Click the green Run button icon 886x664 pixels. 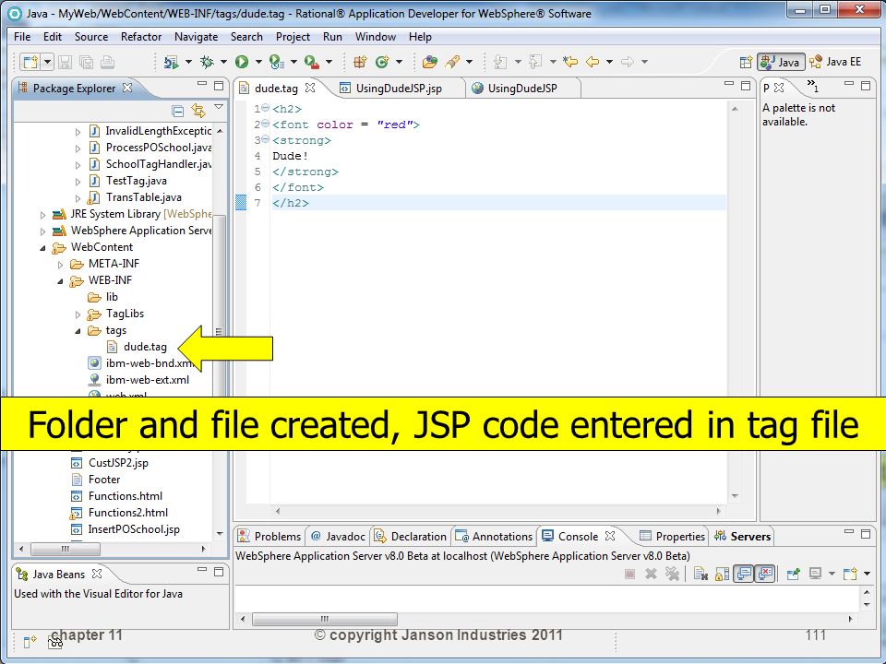click(242, 62)
